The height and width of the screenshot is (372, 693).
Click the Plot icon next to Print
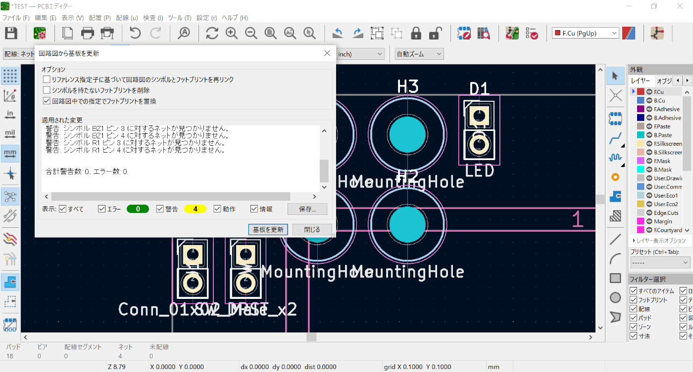pos(107,33)
